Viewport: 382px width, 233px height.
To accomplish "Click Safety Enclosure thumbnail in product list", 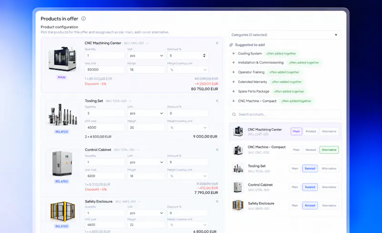I will coord(238,205).
